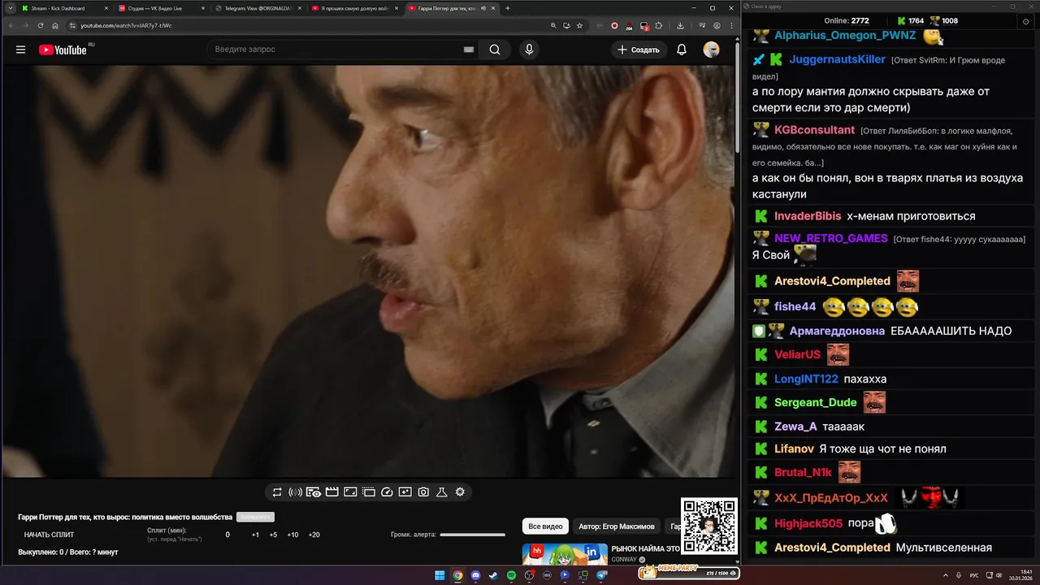Open the tab search dropdown arrow
Screen dimensions: 1040x585
[x=10, y=8]
